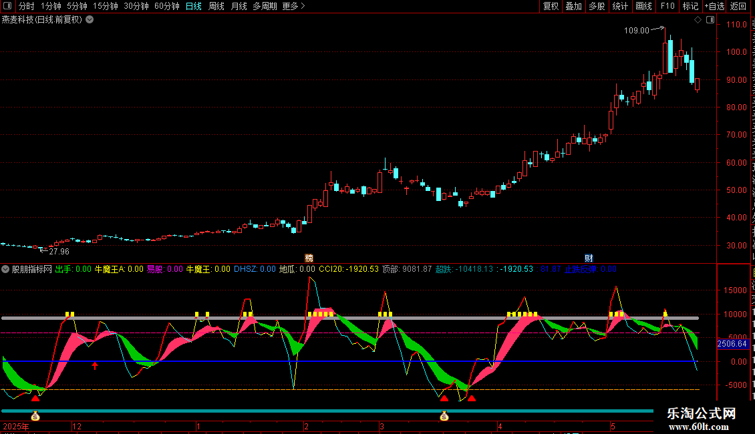The image size is (755, 434).
Task: Click the 100.0 price axis label
Action: click(x=737, y=52)
